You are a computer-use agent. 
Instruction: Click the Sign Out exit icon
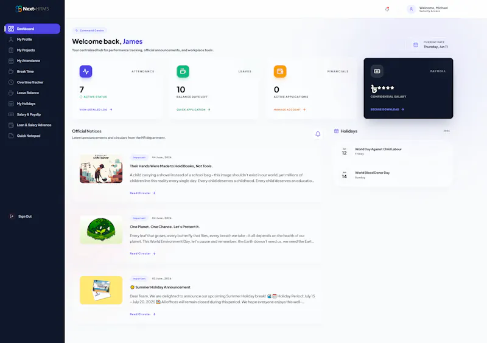[12, 217]
